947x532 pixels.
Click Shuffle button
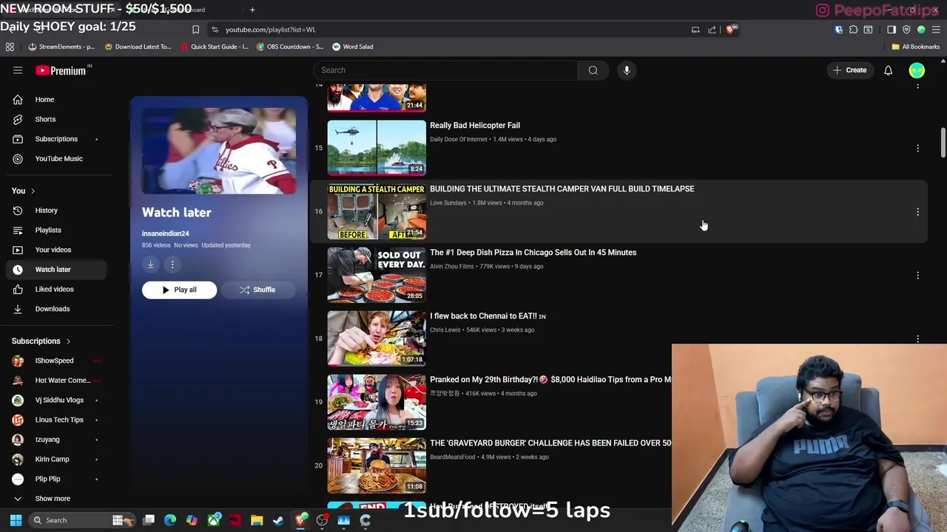257,290
